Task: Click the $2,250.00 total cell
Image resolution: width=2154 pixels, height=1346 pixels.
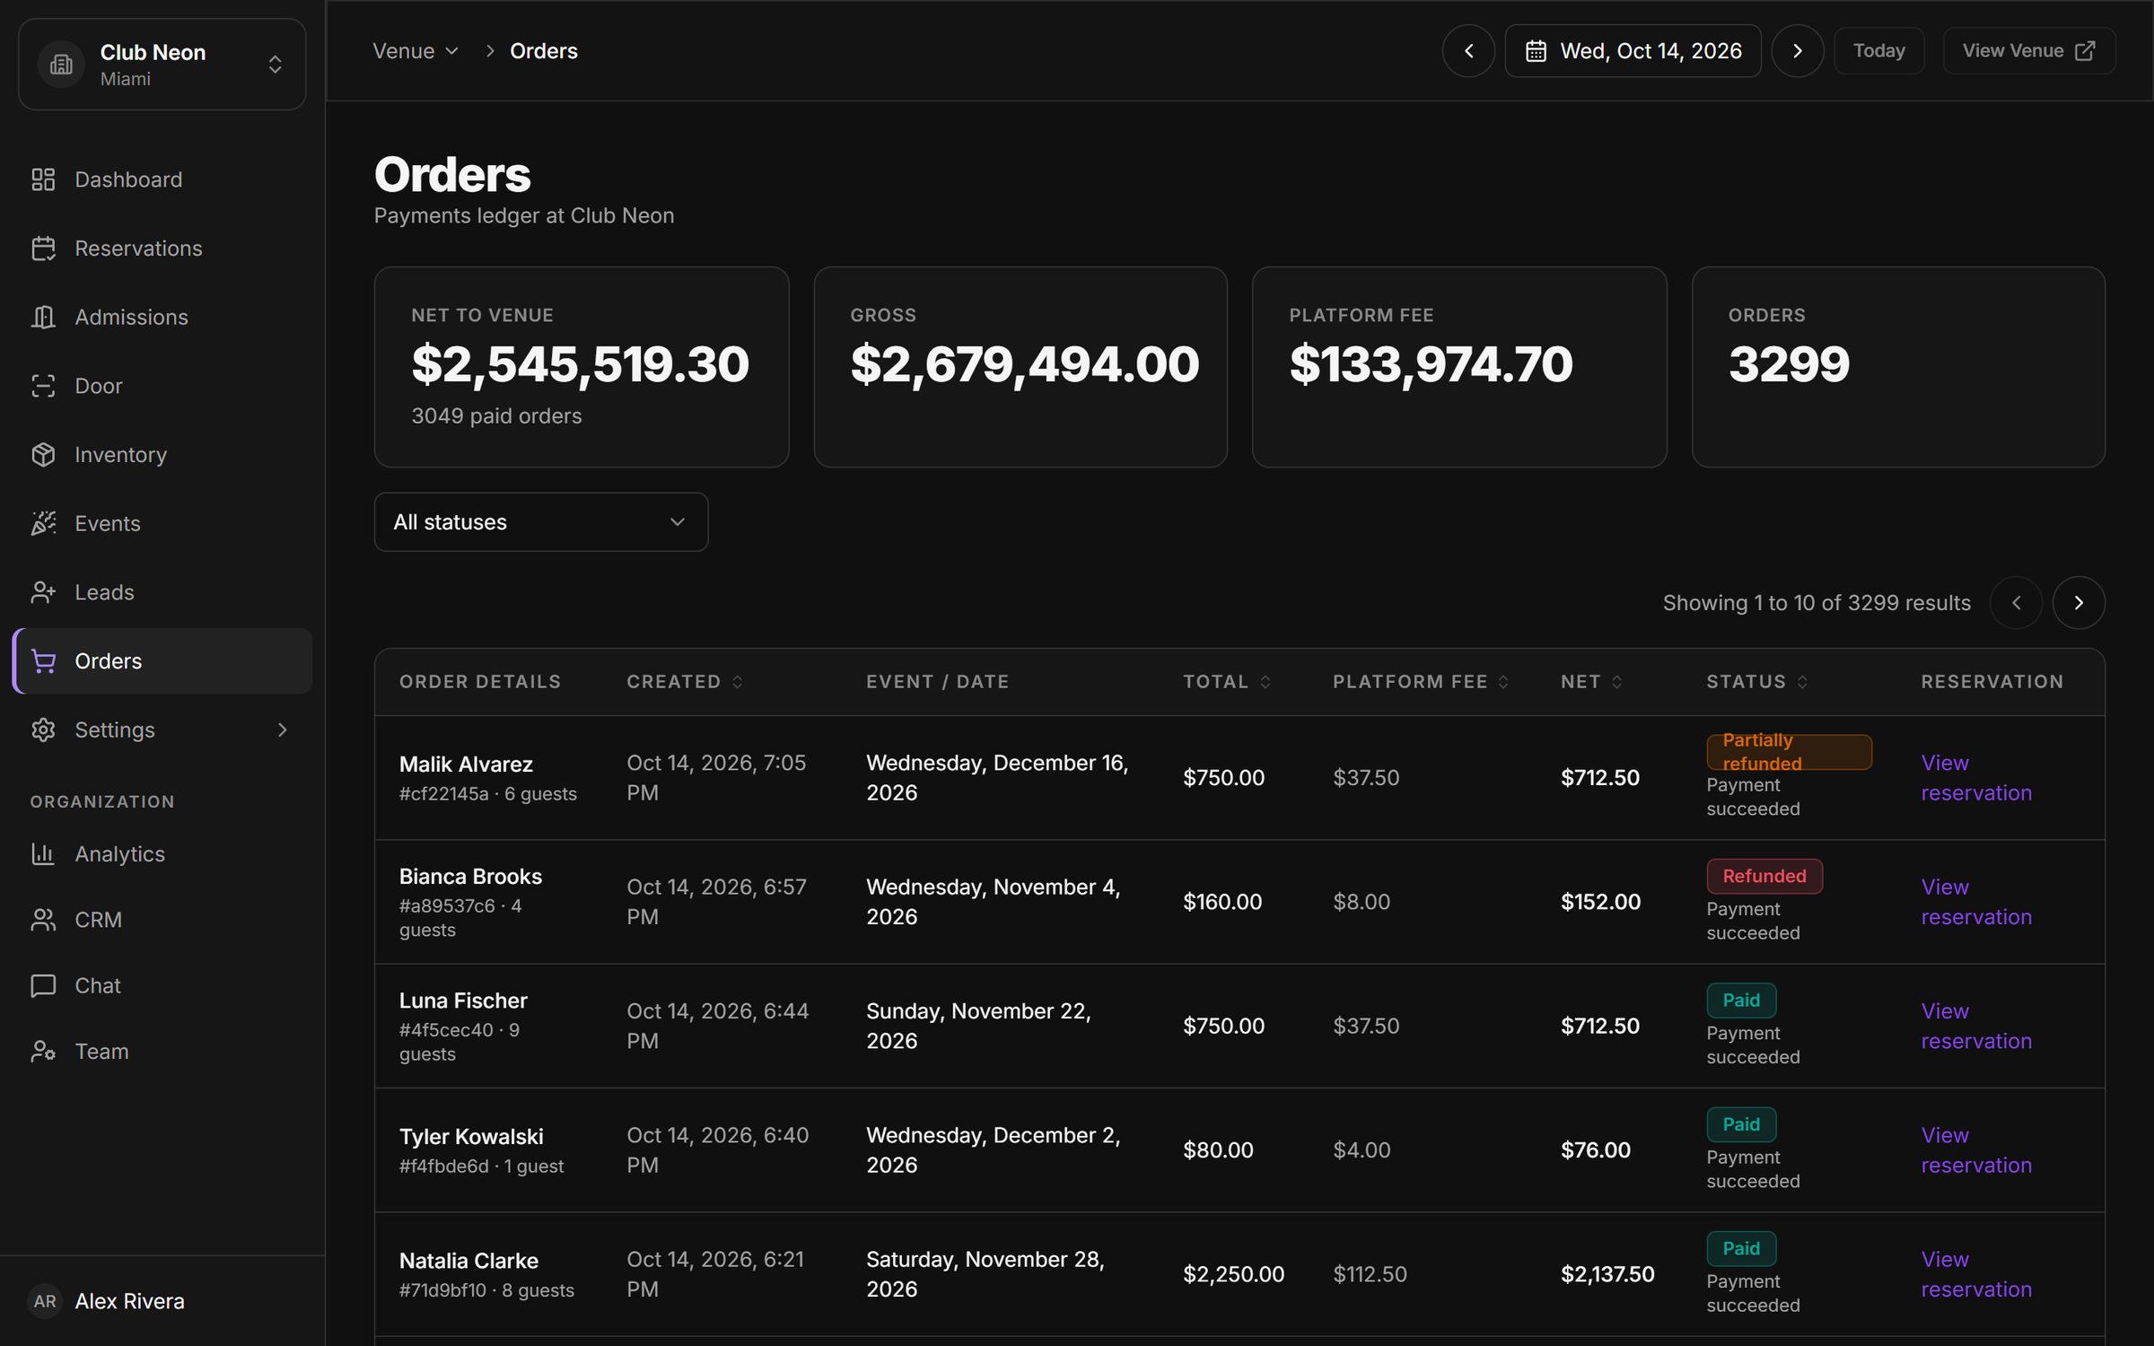Action: pyautogui.click(x=1233, y=1274)
